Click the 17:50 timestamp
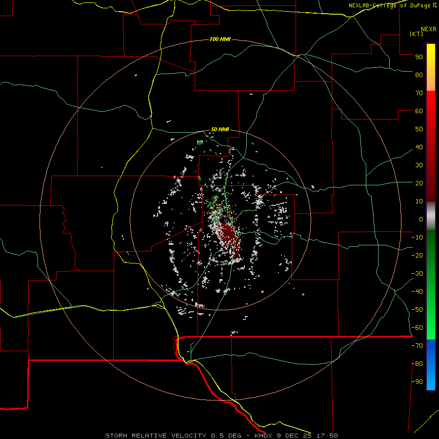The width and height of the screenshot is (439, 439). (327, 436)
